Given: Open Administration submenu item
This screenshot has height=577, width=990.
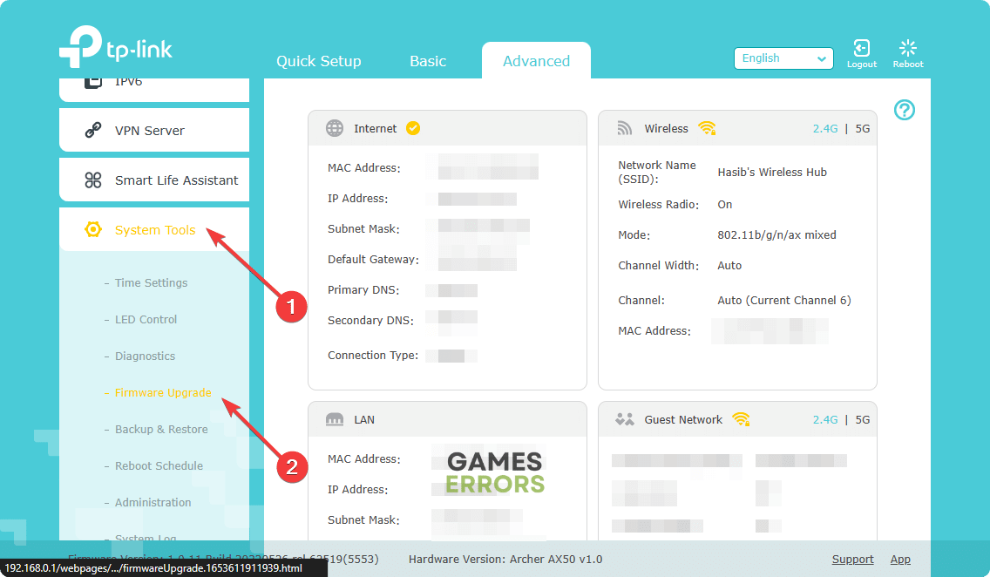Looking at the screenshot, I should 153,503.
